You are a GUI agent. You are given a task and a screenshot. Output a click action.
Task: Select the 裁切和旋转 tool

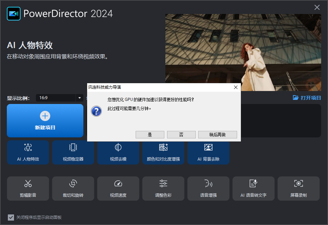pos(73,188)
